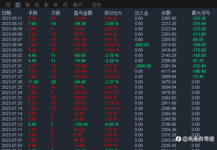Open the 月 (monthly) tab
Viewport: 217px width, 150px height.
[x=37, y=5]
